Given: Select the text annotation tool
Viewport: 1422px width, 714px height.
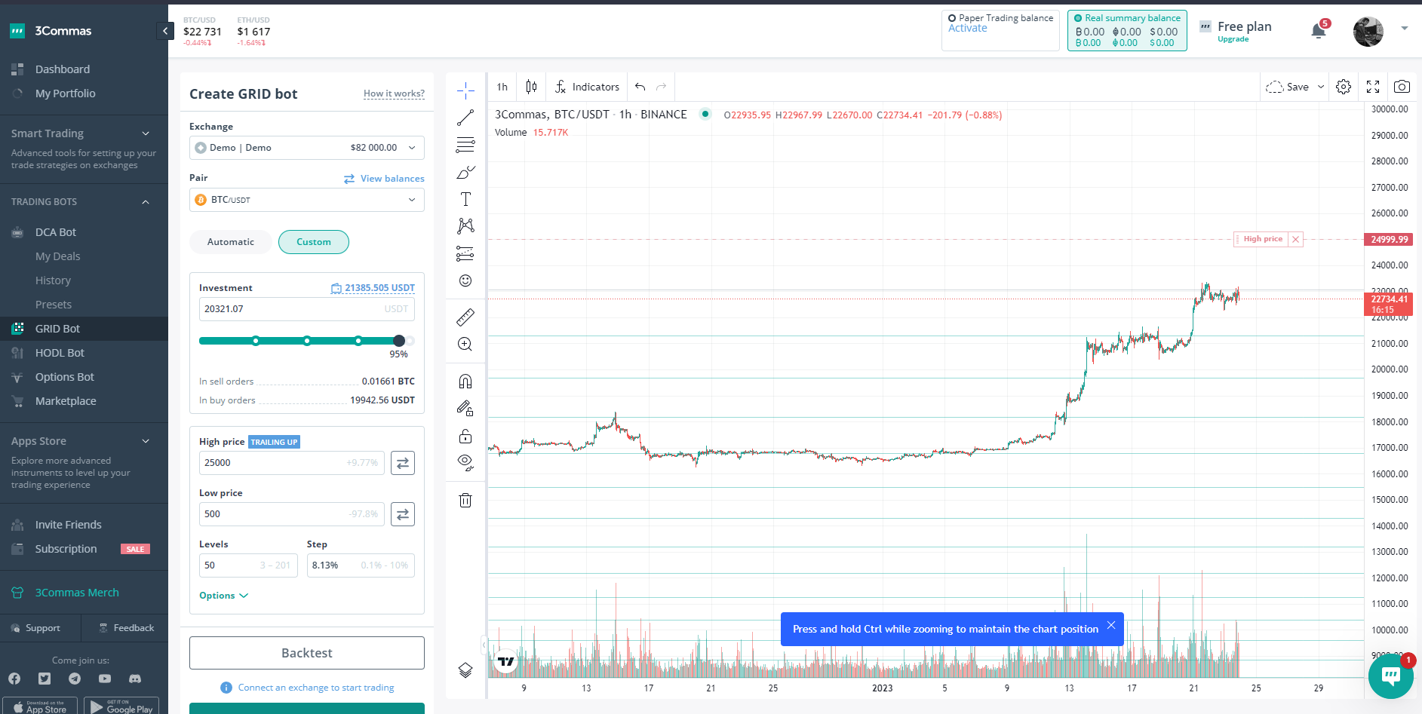Looking at the screenshot, I should coord(465,199).
